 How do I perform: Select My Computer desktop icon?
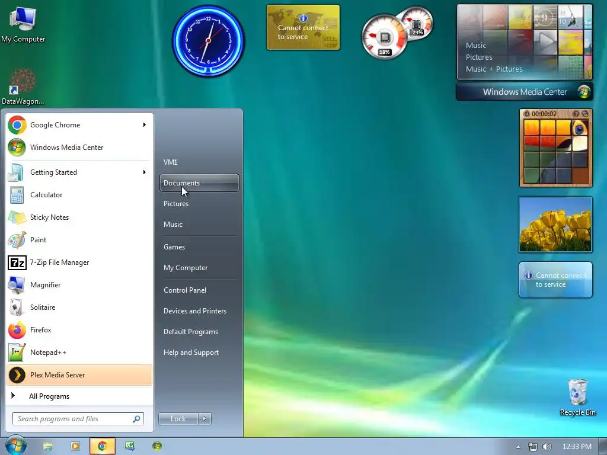coord(23,25)
